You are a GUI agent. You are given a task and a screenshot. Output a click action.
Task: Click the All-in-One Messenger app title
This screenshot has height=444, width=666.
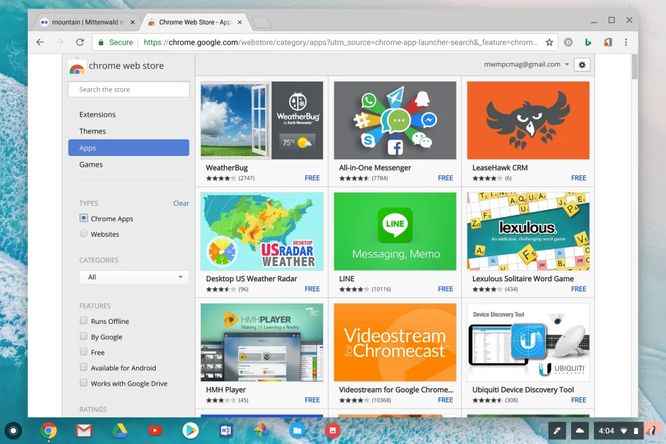coord(375,168)
